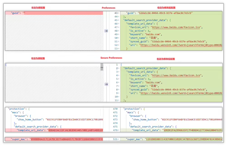Click the red deleted empty guid line
The height and width of the screenshot is (146, 227).
click(x=54, y=13)
